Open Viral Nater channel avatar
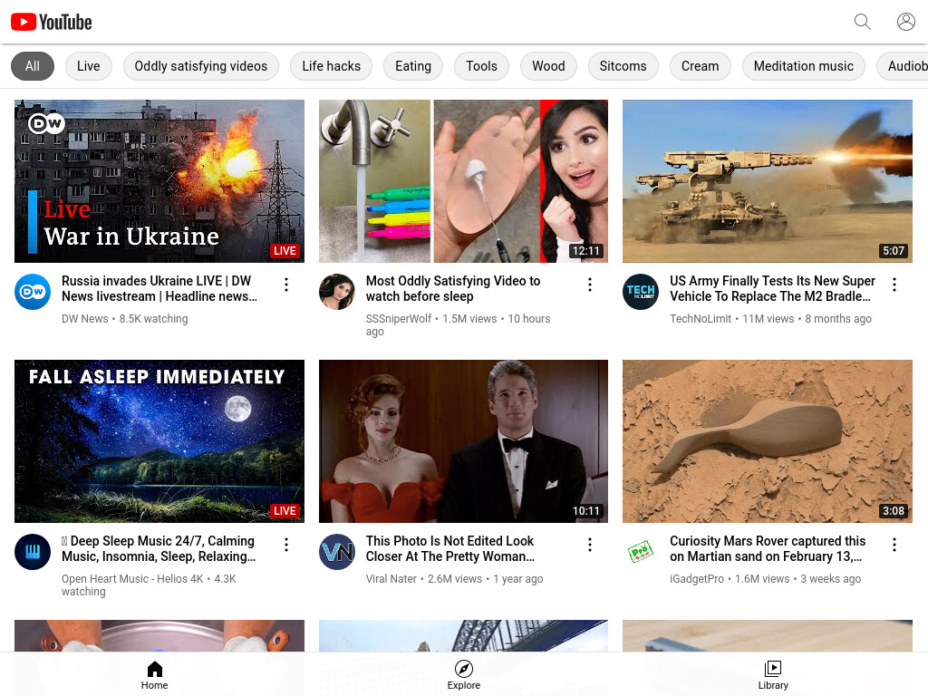Image resolution: width=928 pixels, height=696 pixels. coord(337,552)
